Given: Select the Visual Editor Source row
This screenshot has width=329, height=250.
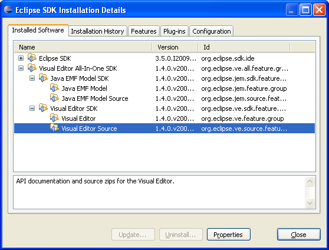Looking at the screenshot, I should pos(164,129).
